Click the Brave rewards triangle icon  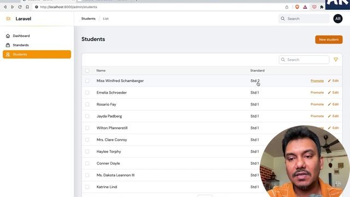(x=305, y=7)
